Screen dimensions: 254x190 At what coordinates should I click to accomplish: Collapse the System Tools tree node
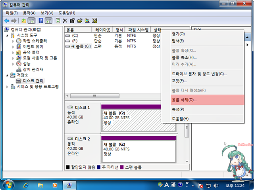pyautogui.click(x=7, y=35)
